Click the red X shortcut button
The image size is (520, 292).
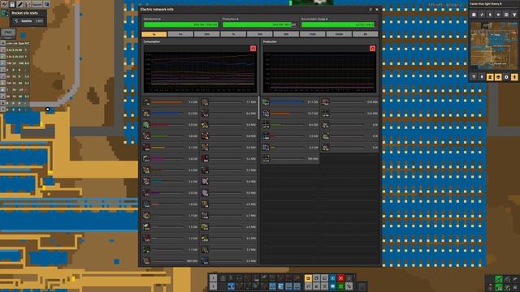click(x=340, y=278)
